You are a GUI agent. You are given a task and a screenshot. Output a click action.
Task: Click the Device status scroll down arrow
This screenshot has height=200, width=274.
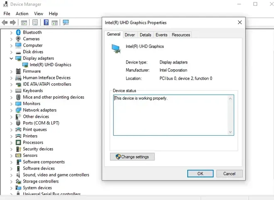[230, 132]
